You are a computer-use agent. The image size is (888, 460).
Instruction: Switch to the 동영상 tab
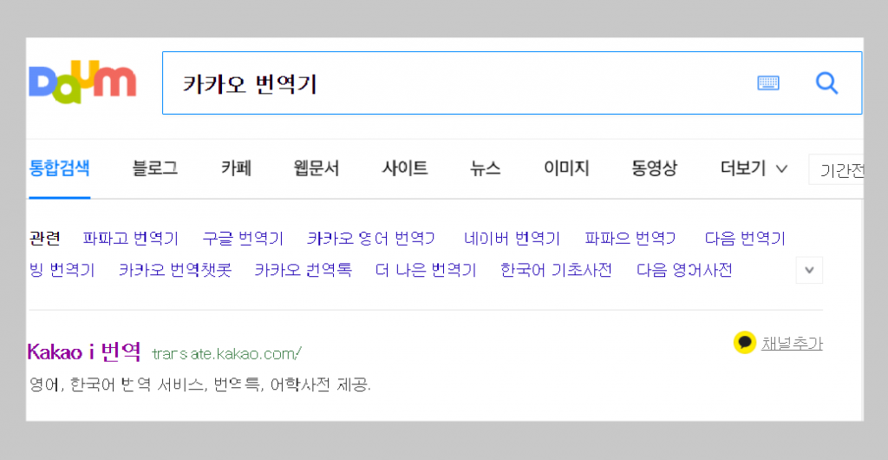click(654, 168)
